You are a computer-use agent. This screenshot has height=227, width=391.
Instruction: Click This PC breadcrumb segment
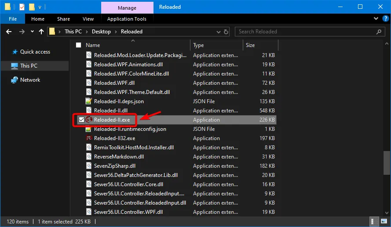click(73, 32)
